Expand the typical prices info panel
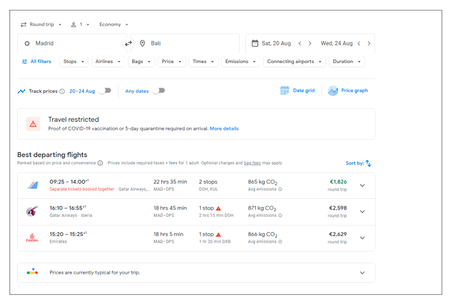Image resolution: width=451 pixels, height=304 pixels. point(362,272)
